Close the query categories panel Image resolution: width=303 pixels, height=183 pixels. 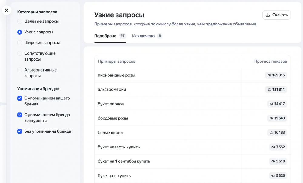[6, 10]
